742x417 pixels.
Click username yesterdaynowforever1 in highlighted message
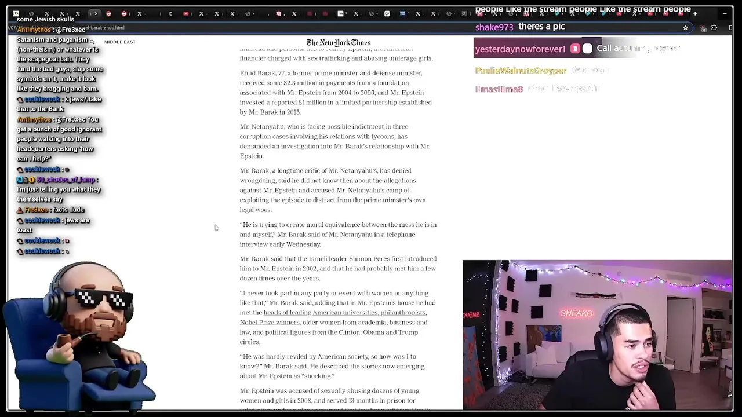[x=520, y=49]
